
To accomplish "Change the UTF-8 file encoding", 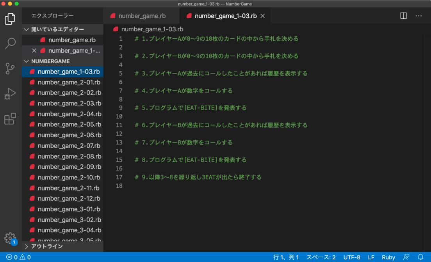I will [352, 257].
